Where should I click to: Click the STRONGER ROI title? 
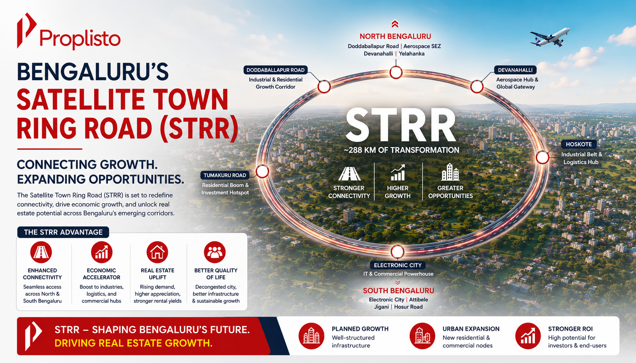point(570,329)
